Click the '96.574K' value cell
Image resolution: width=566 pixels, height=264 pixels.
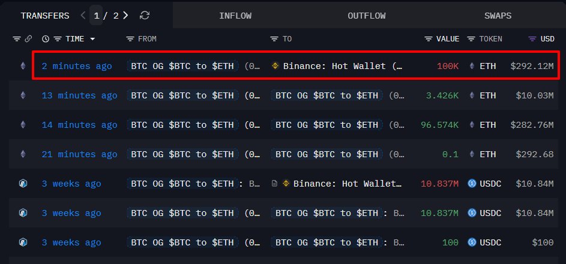(440, 125)
